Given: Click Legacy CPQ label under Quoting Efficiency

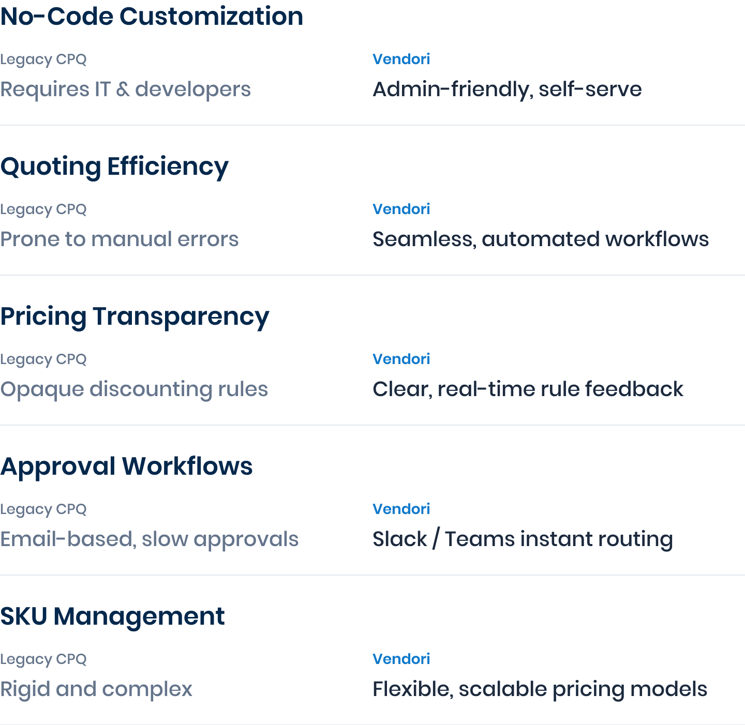Looking at the screenshot, I should (x=43, y=210).
